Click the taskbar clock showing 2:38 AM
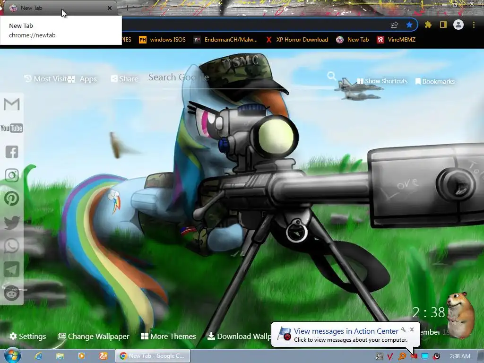Image resolution: width=484 pixels, height=363 pixels. coord(459,356)
